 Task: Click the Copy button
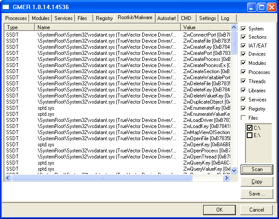[x=257, y=182]
